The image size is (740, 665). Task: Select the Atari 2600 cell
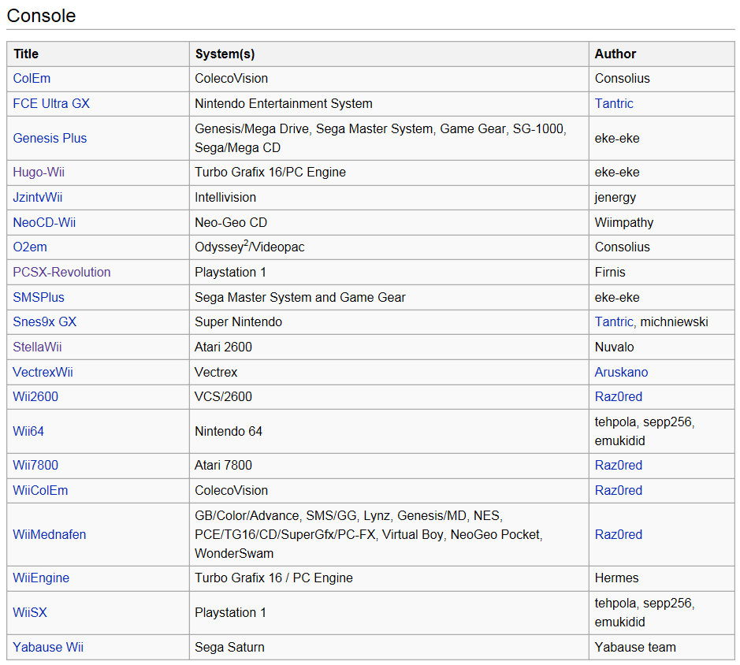pos(389,347)
